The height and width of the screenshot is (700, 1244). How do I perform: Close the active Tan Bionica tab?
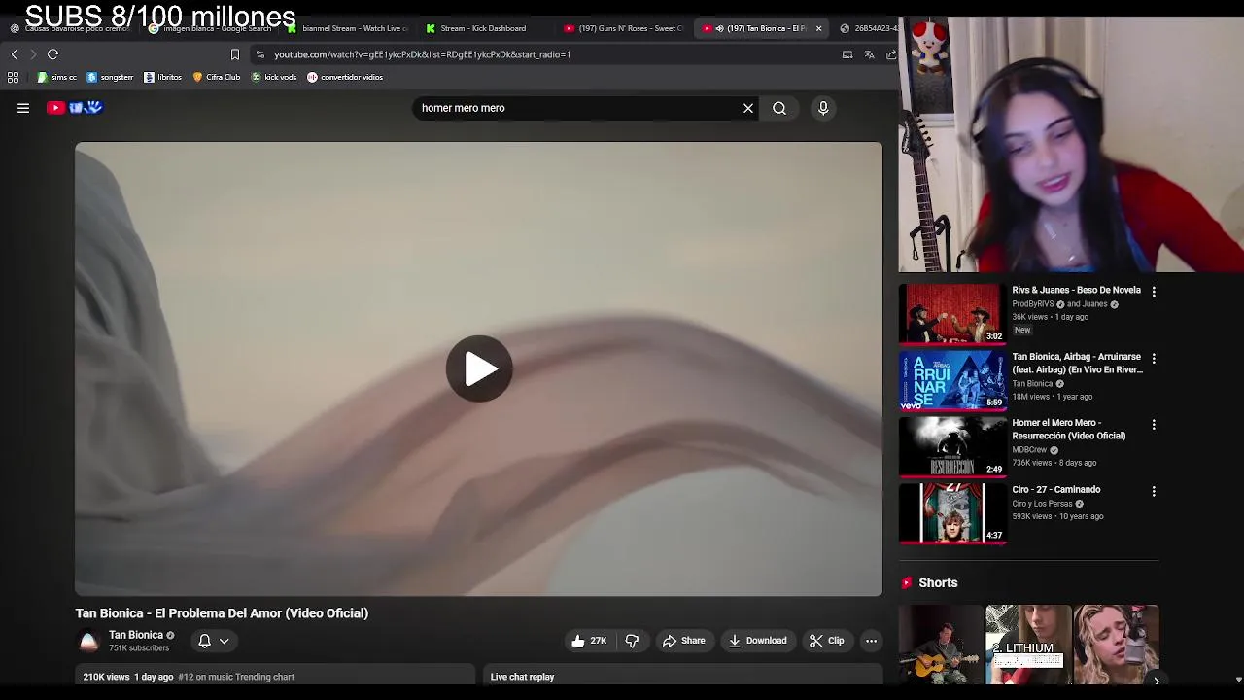coord(818,28)
